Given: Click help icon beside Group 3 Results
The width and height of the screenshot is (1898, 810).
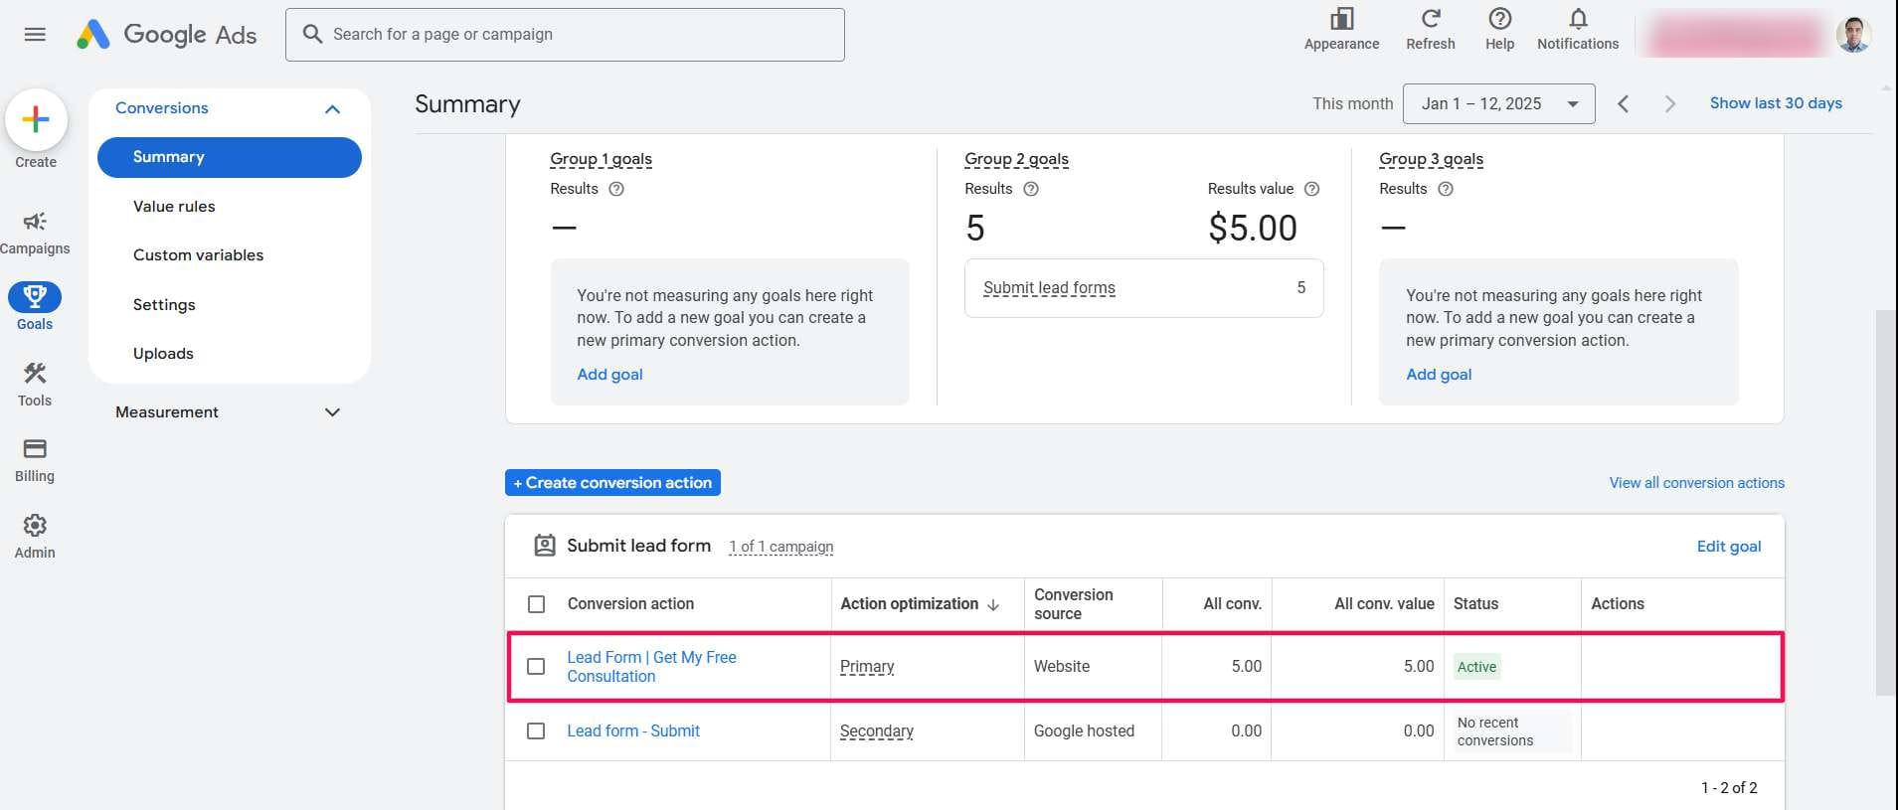Looking at the screenshot, I should (x=1446, y=189).
